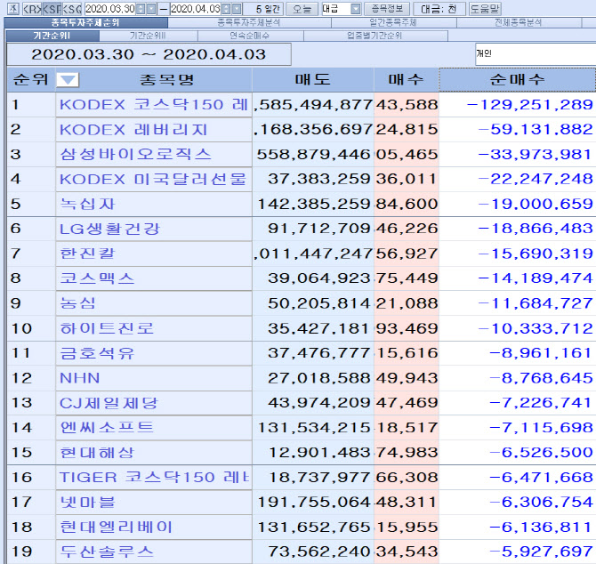Viewport: 596px width, 564px height.
Task: Click the 코스맥스 stock name
Action: coord(97,278)
